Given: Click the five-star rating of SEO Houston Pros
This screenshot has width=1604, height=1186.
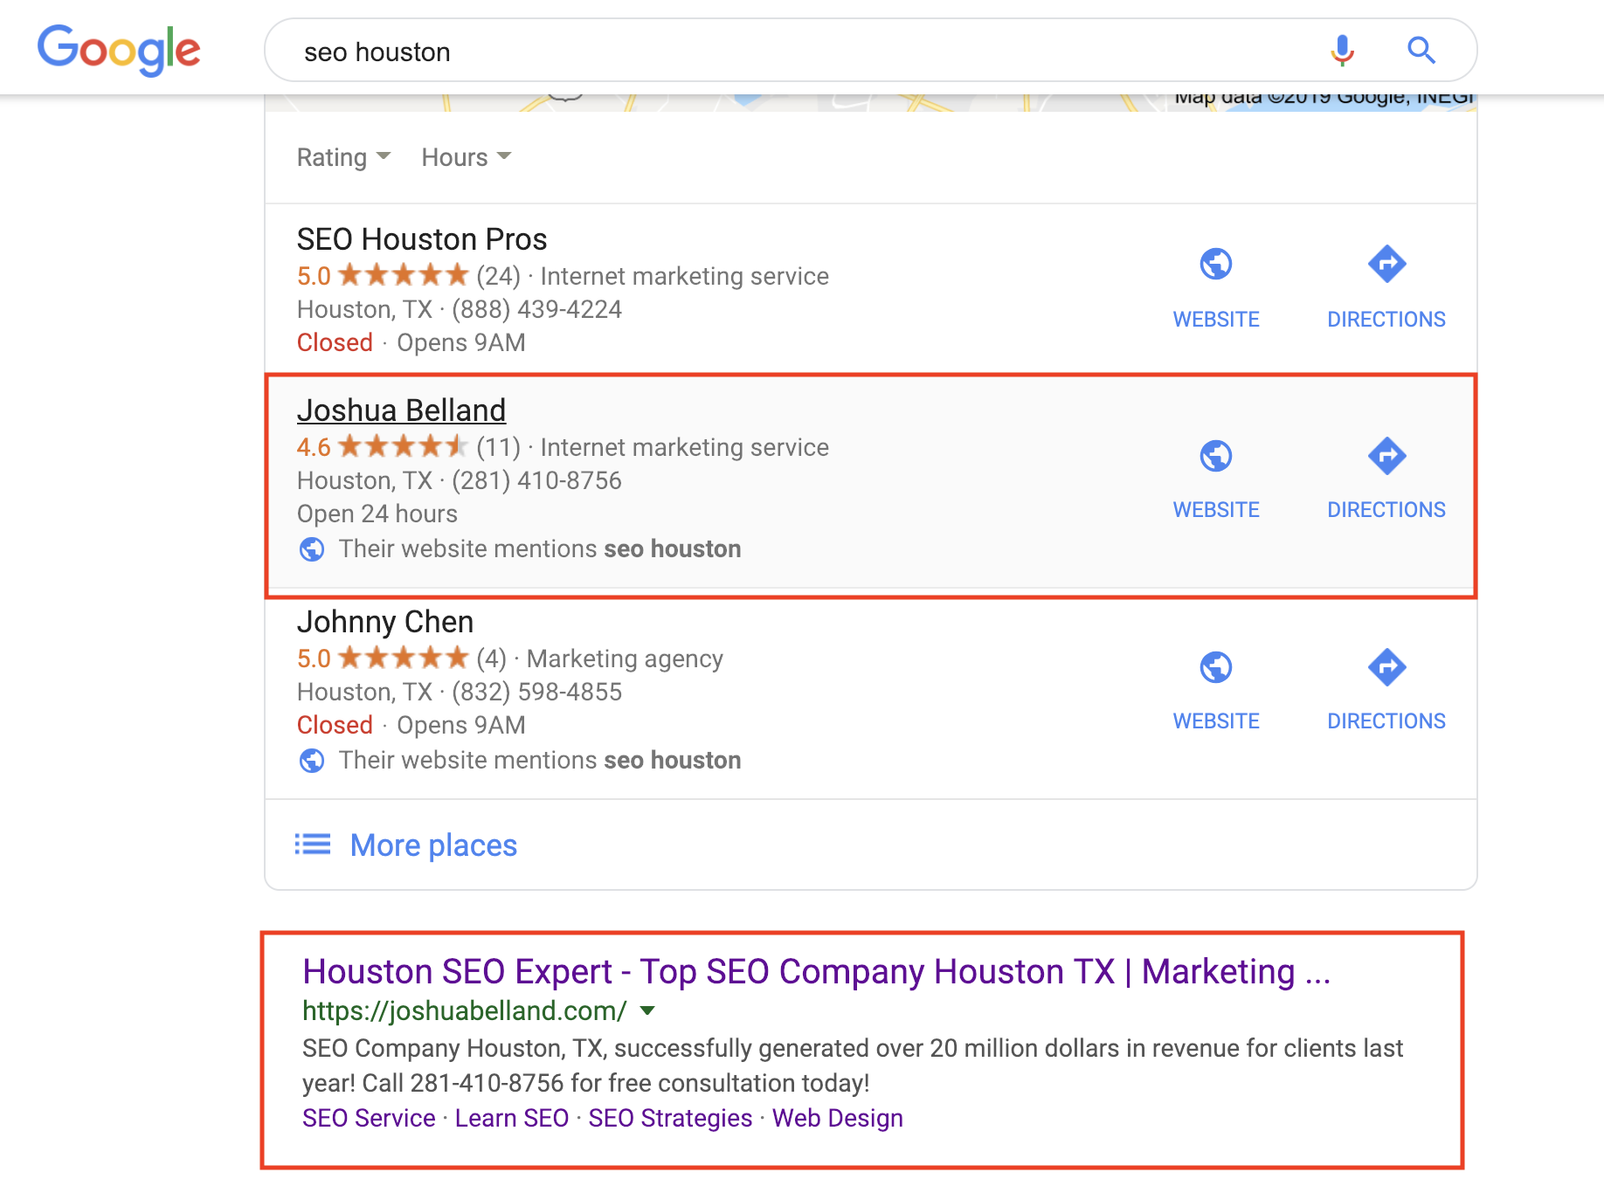Looking at the screenshot, I should click(403, 276).
